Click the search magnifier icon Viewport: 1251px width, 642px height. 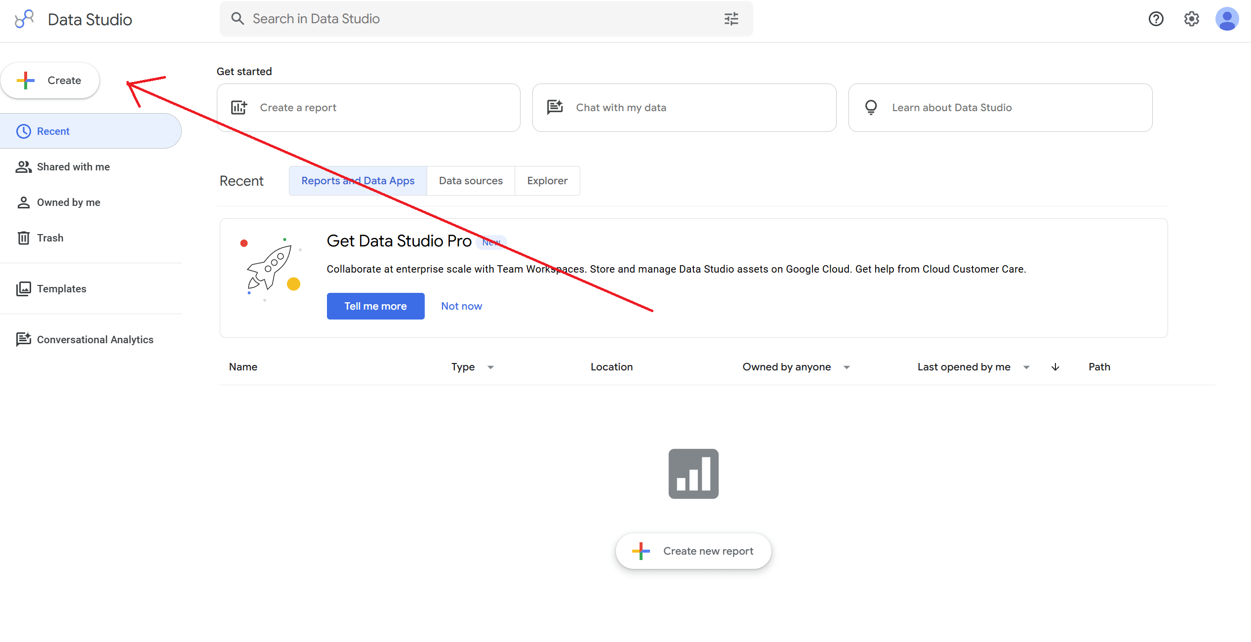click(x=238, y=19)
